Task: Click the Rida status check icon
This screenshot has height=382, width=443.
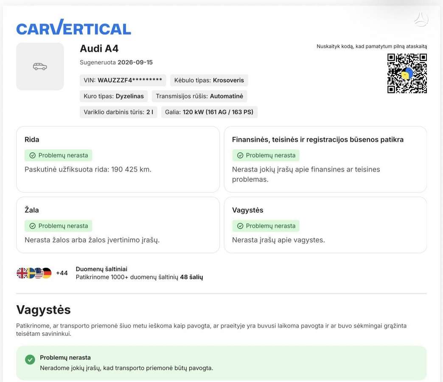Action: [33, 155]
